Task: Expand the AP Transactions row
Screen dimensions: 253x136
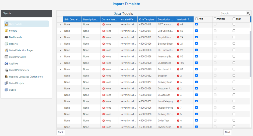Action: coord(60,25)
